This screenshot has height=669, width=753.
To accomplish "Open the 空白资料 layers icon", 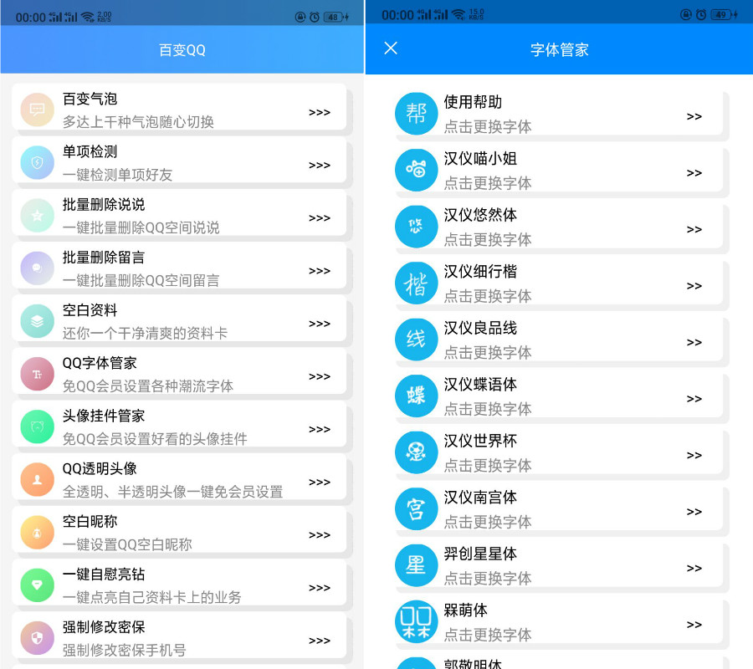I will 37,320.
